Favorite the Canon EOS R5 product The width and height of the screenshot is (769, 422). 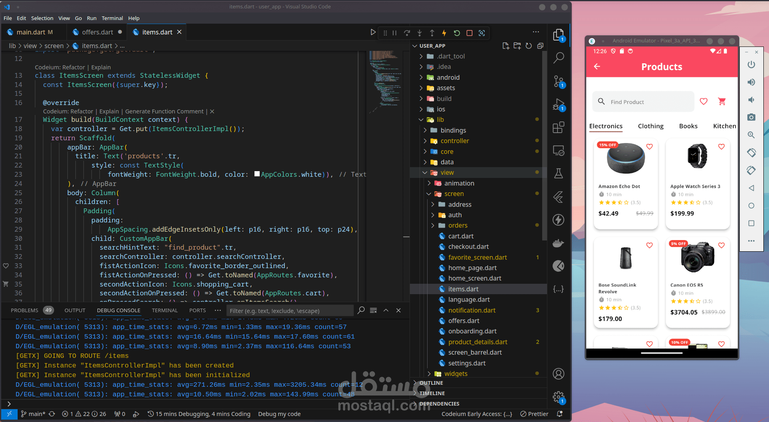coord(721,245)
